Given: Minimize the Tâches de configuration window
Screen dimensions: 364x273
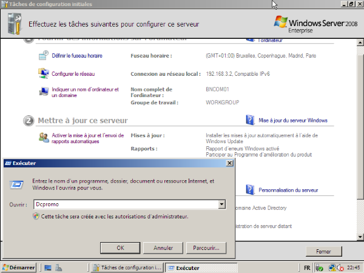Looking at the screenshot, I should click(345, 4).
